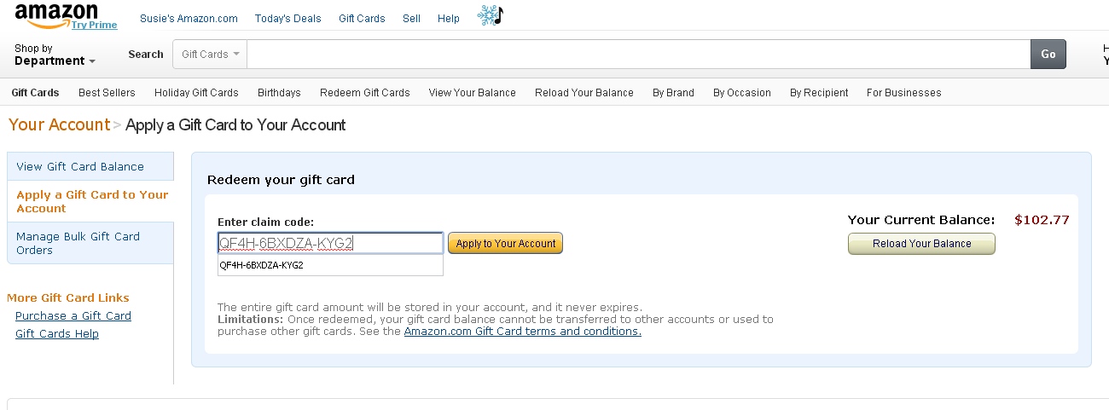Viewport: 1109px width, 410px height.
Task: Open the Gift Cards Help link
Action: [x=57, y=333]
